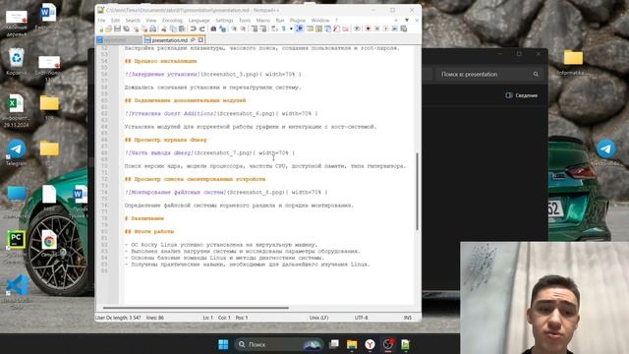629x354 pixels.
Task: Click the Screenshot_8.png image link line
Action: pyautogui.click(x=226, y=193)
